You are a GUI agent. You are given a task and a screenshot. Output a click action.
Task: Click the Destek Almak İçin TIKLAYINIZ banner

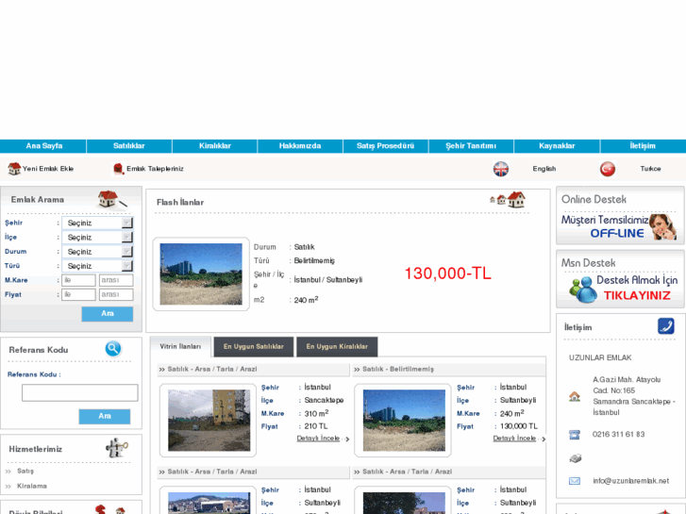(623, 289)
